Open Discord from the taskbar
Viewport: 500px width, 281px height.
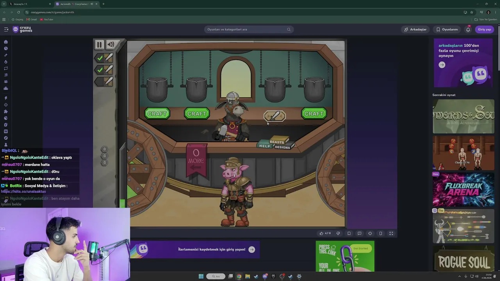(x=265, y=276)
